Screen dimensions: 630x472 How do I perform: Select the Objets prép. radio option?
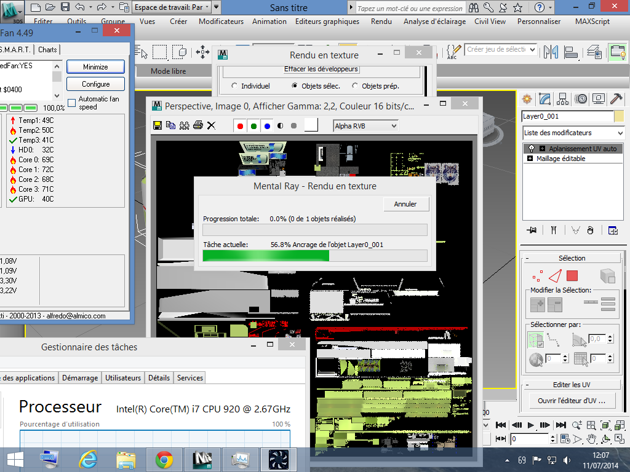375,86
